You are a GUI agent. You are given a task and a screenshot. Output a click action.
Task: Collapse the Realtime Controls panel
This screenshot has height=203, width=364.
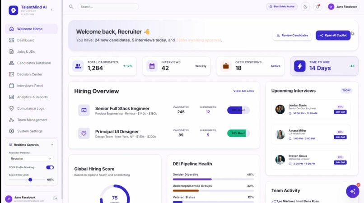(52, 145)
